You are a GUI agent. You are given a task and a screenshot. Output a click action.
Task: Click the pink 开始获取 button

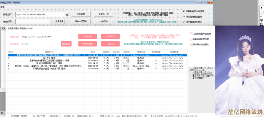[x=87, y=36]
